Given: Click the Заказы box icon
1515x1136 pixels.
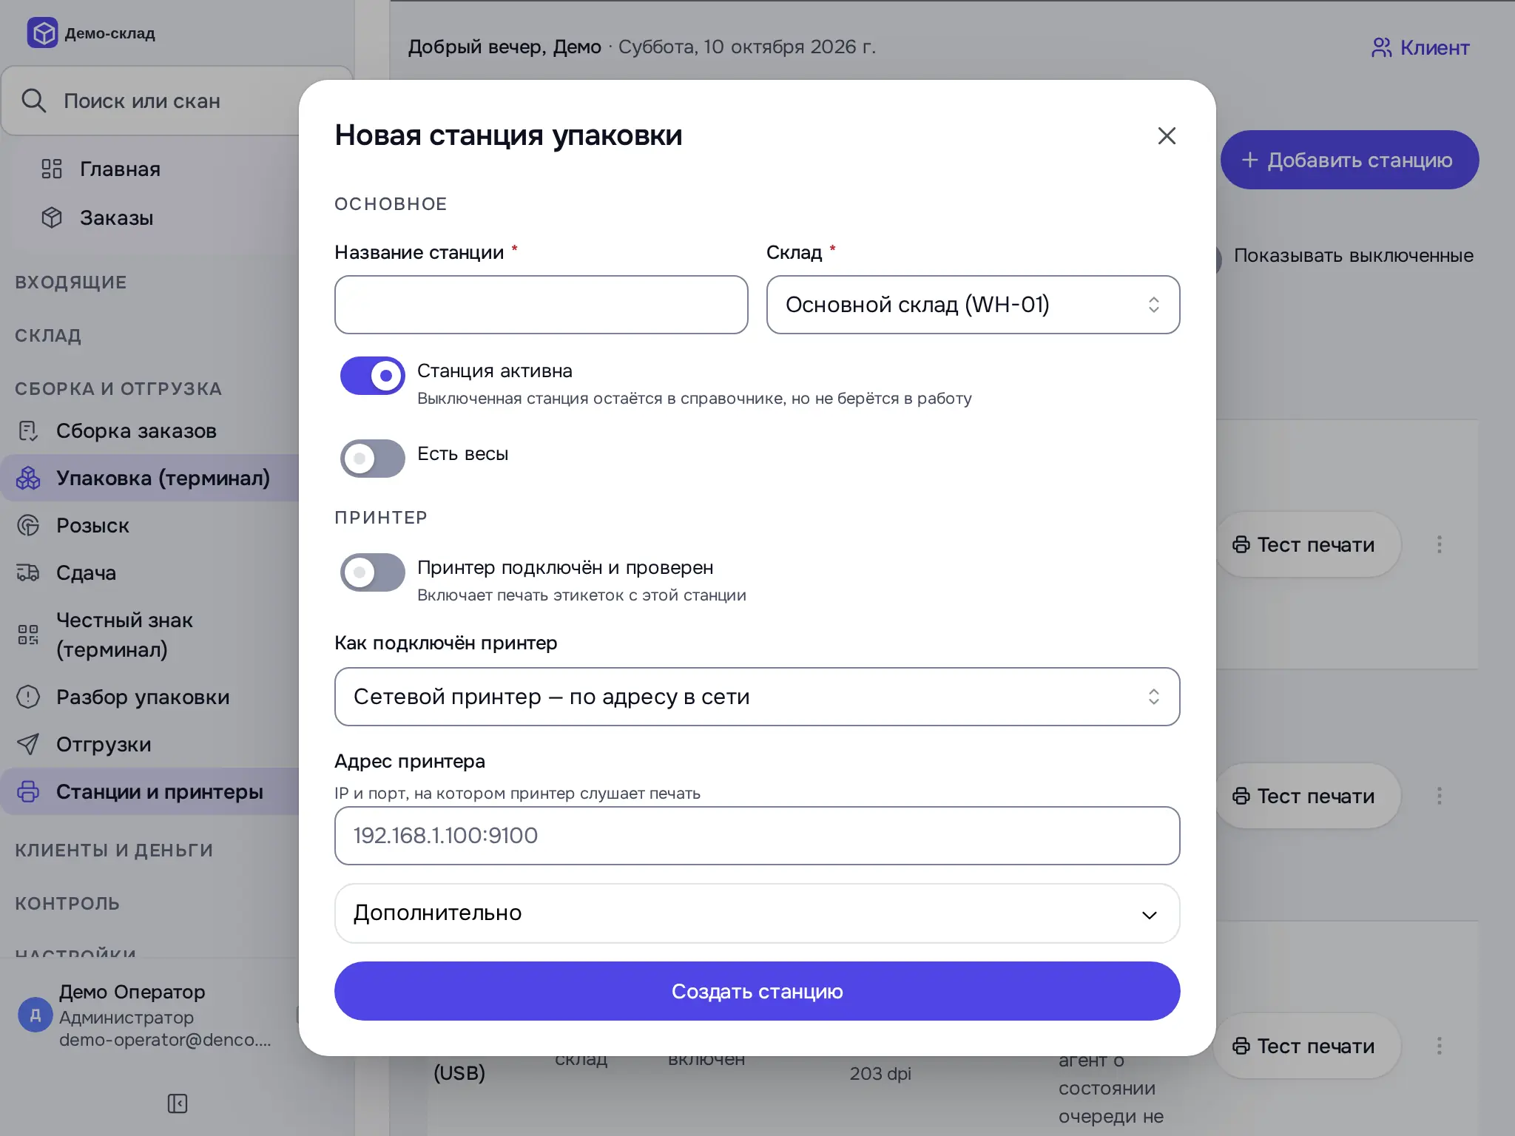Looking at the screenshot, I should [51, 217].
